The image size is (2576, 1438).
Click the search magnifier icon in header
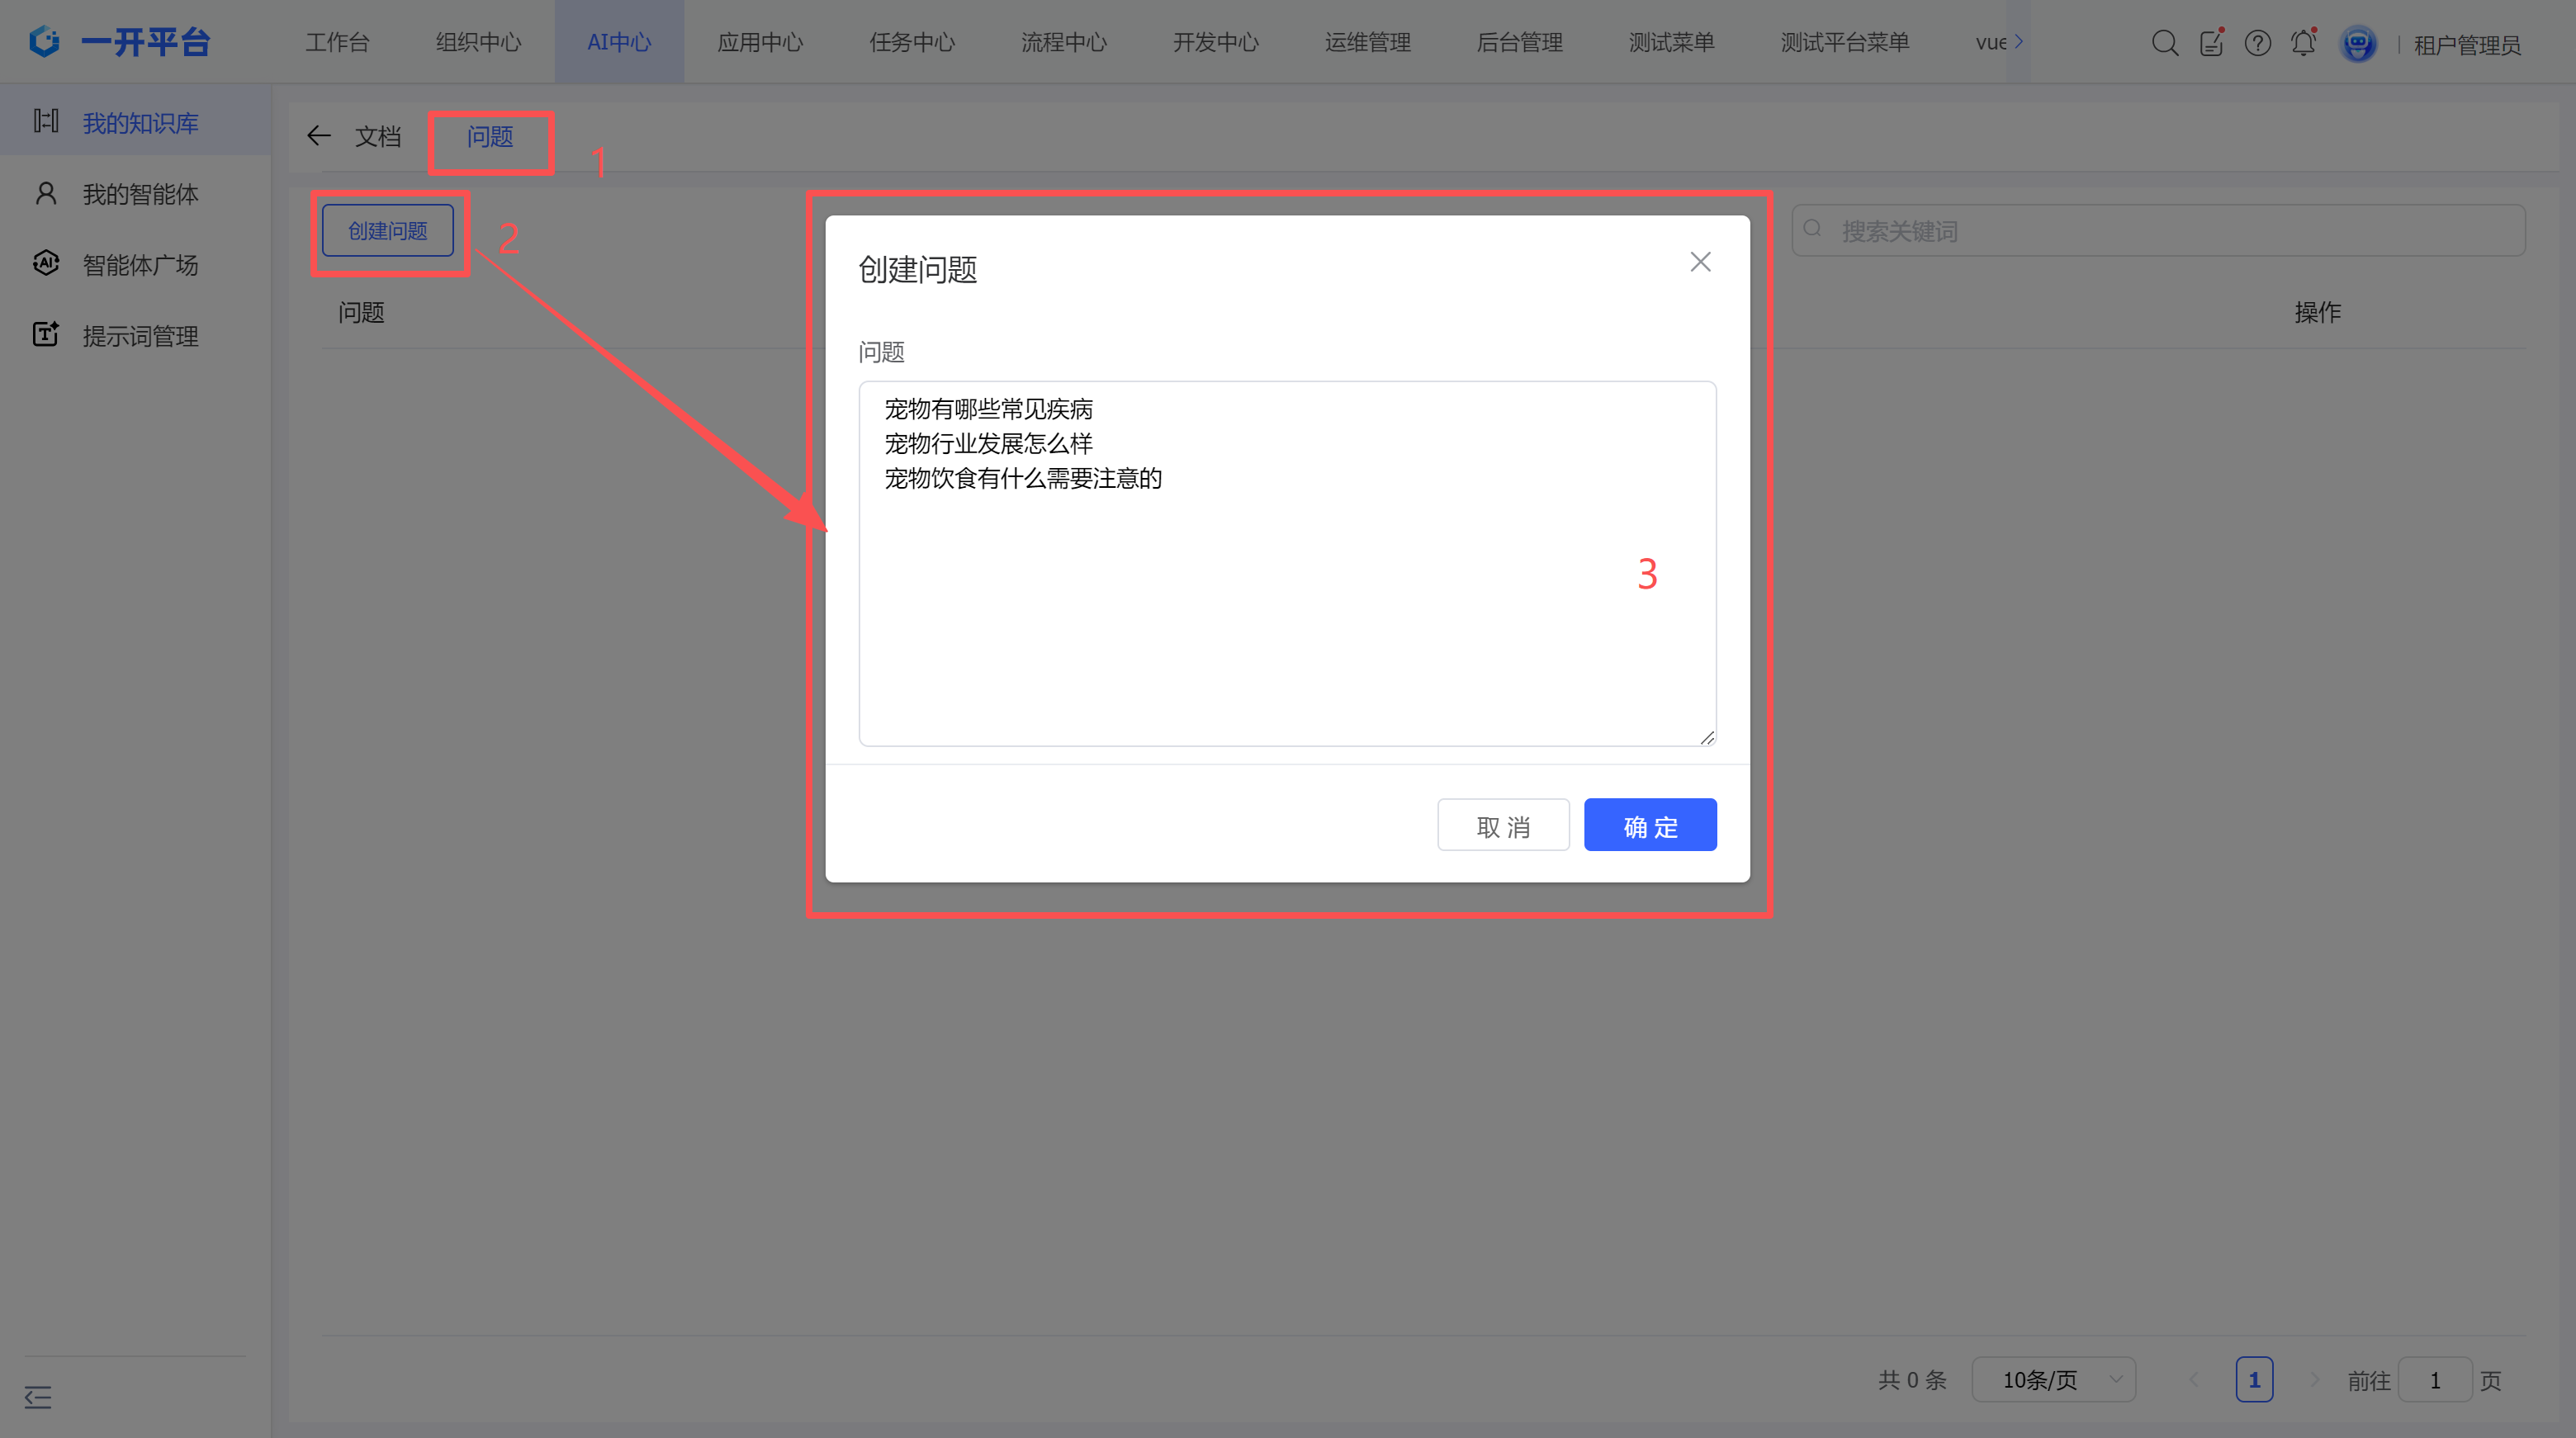pyautogui.click(x=2164, y=43)
